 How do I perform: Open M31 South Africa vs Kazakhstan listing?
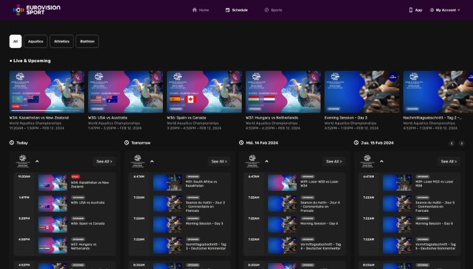(180, 182)
